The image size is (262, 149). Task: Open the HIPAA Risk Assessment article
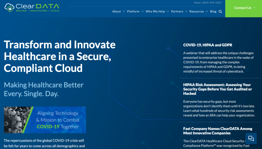[x=217, y=89]
